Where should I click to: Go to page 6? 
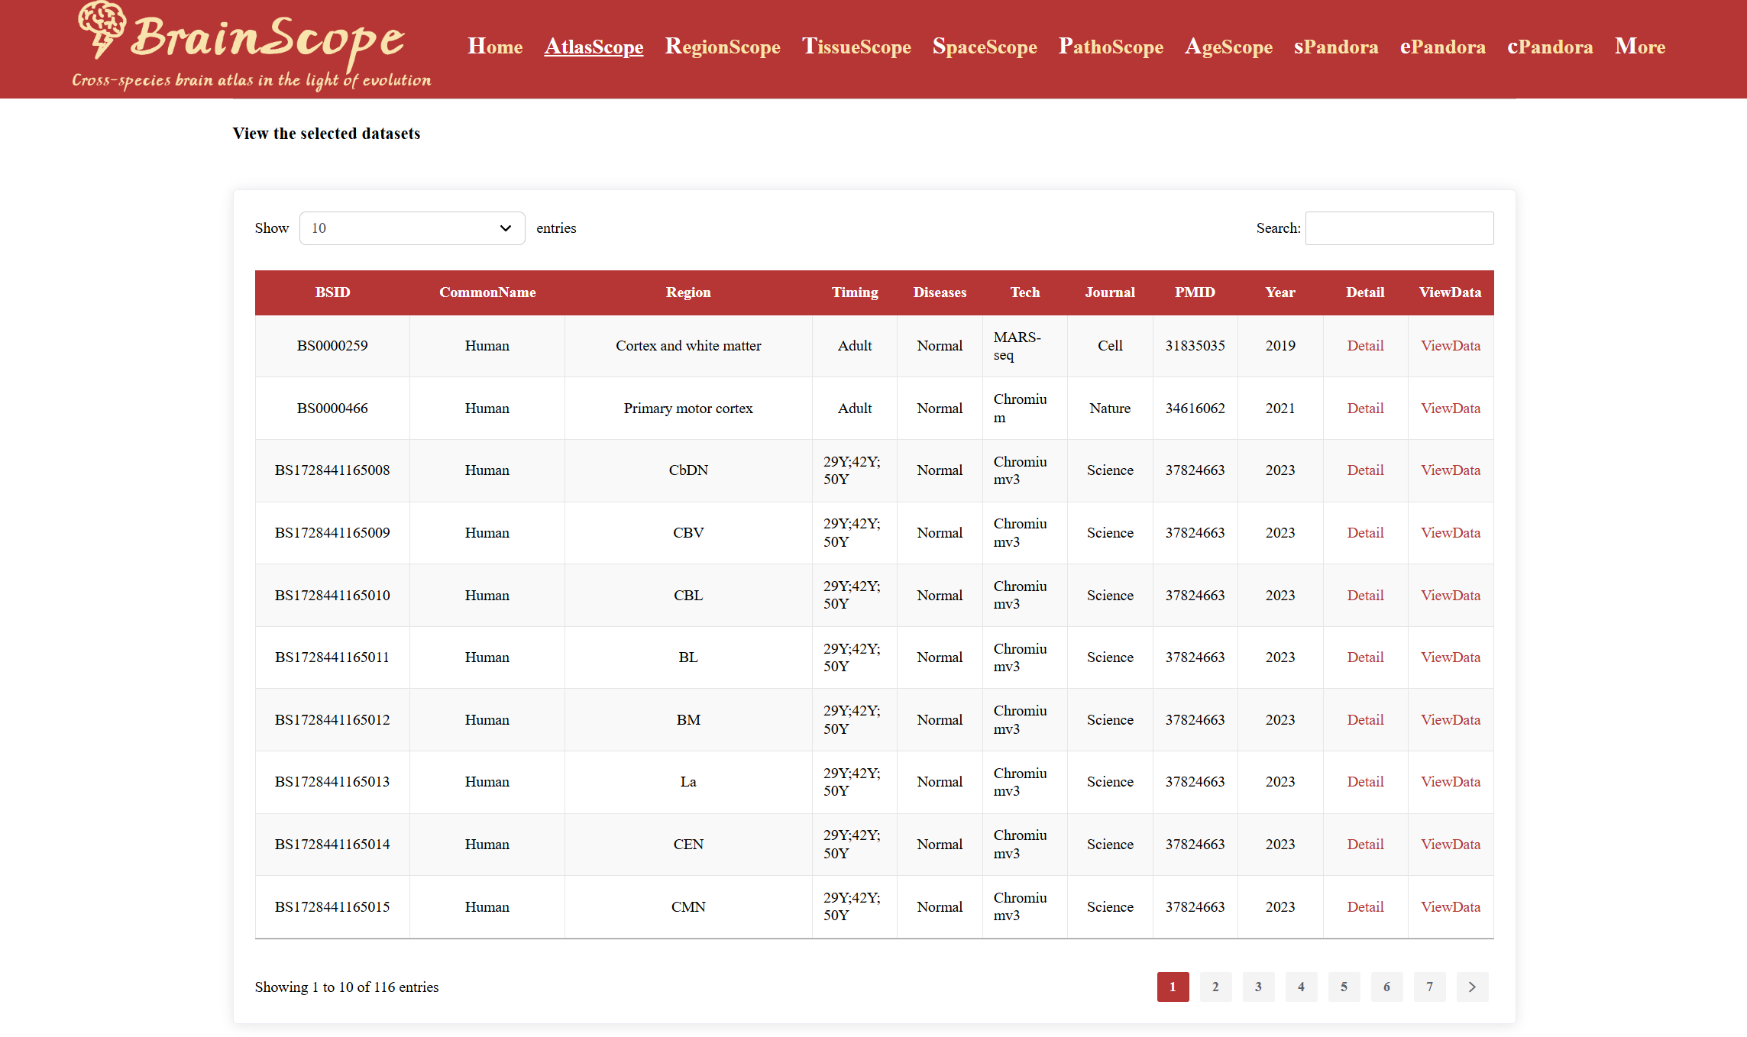(1386, 987)
